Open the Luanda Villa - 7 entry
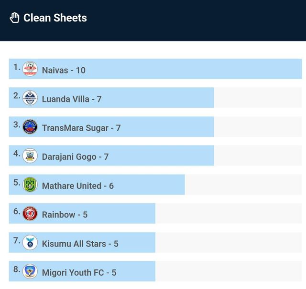 (x=72, y=99)
